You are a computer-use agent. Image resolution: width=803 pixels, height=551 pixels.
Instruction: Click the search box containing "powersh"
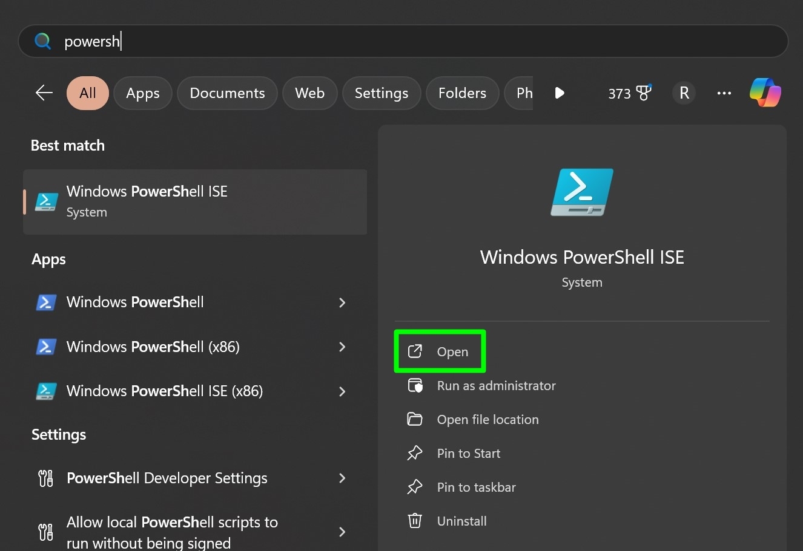[x=403, y=41]
